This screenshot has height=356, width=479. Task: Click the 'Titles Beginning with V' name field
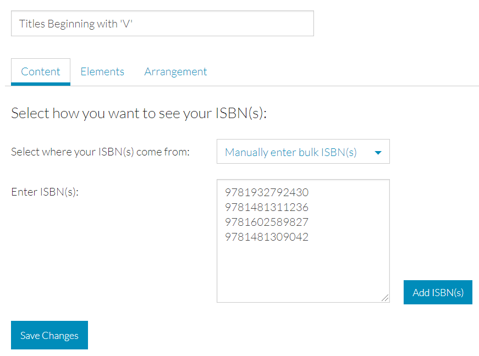click(x=162, y=24)
